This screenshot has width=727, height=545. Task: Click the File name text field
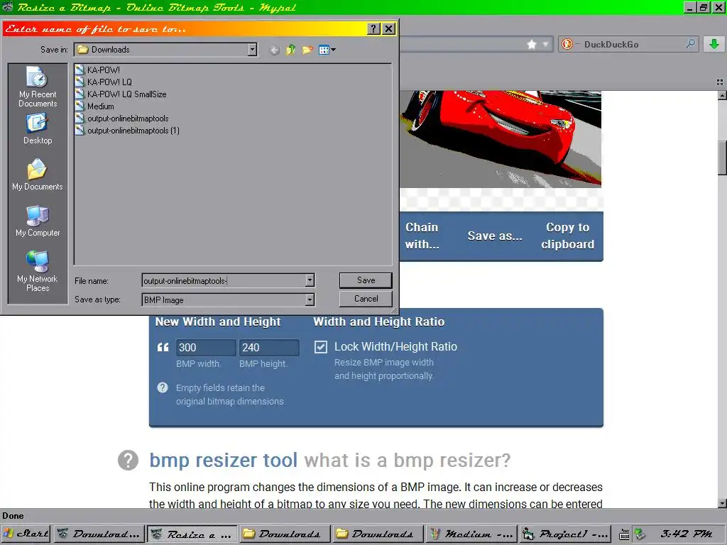pyautogui.click(x=223, y=280)
